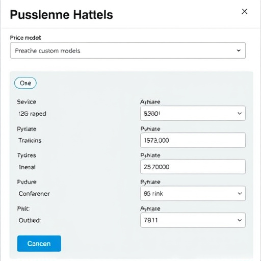
Task: Close the Pusslenne Hattels dialog
Action: tap(244, 12)
